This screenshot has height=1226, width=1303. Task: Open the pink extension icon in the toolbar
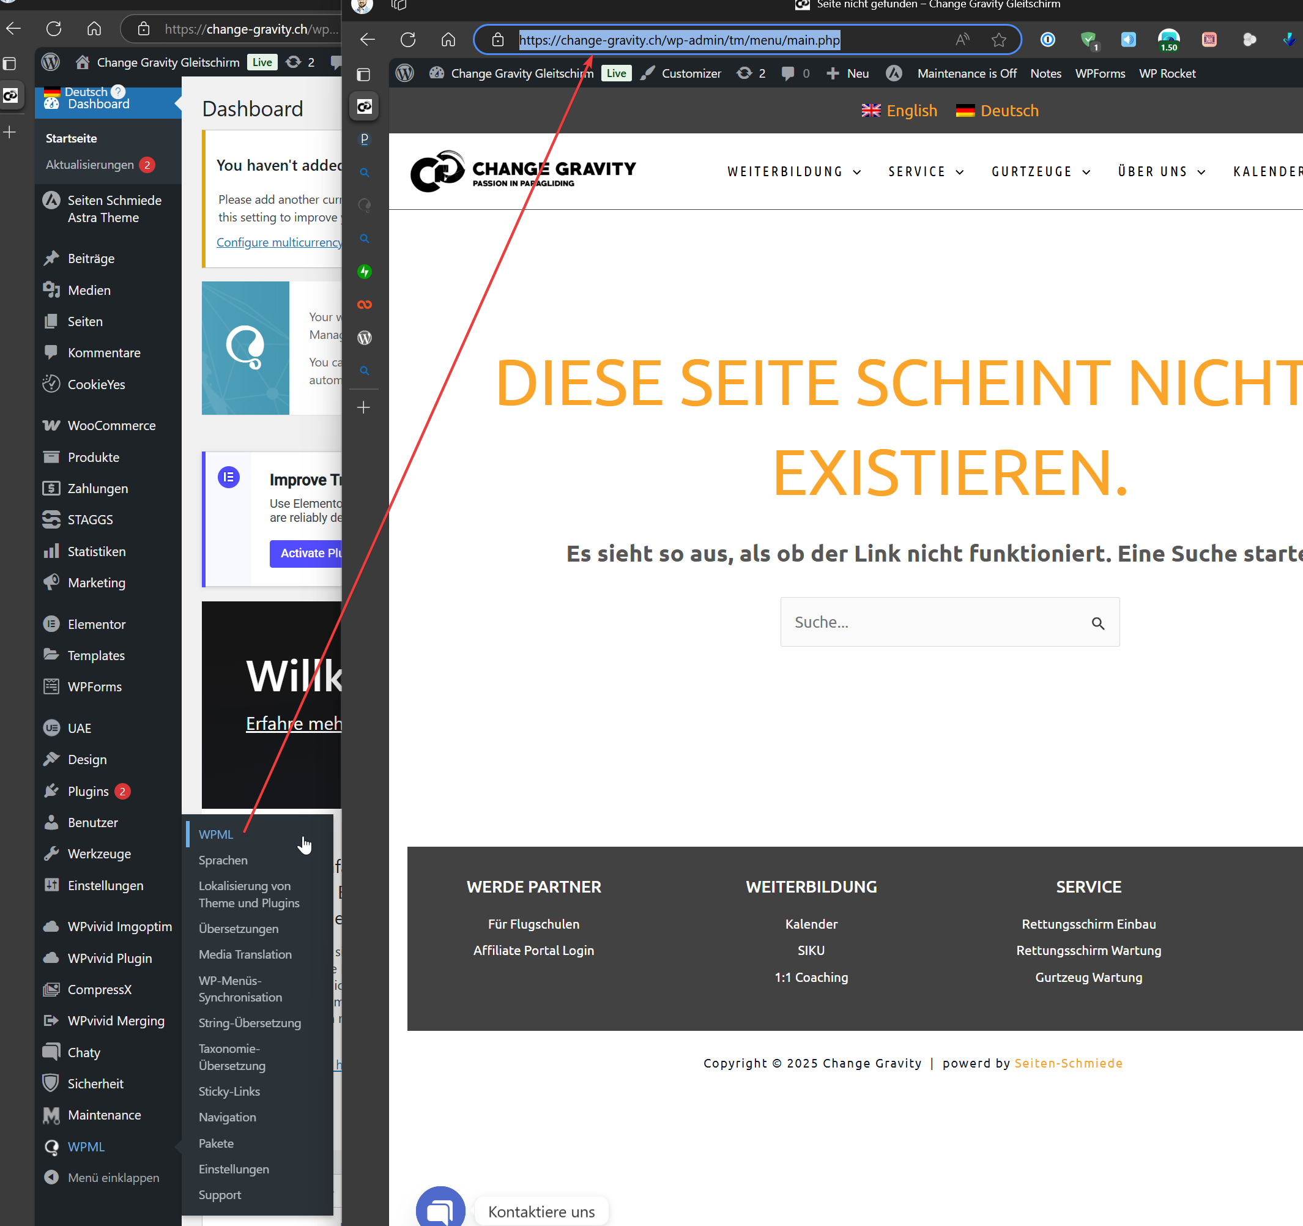1209,40
